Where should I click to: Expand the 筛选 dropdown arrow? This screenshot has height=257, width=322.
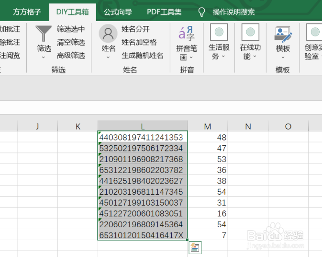(x=44, y=57)
